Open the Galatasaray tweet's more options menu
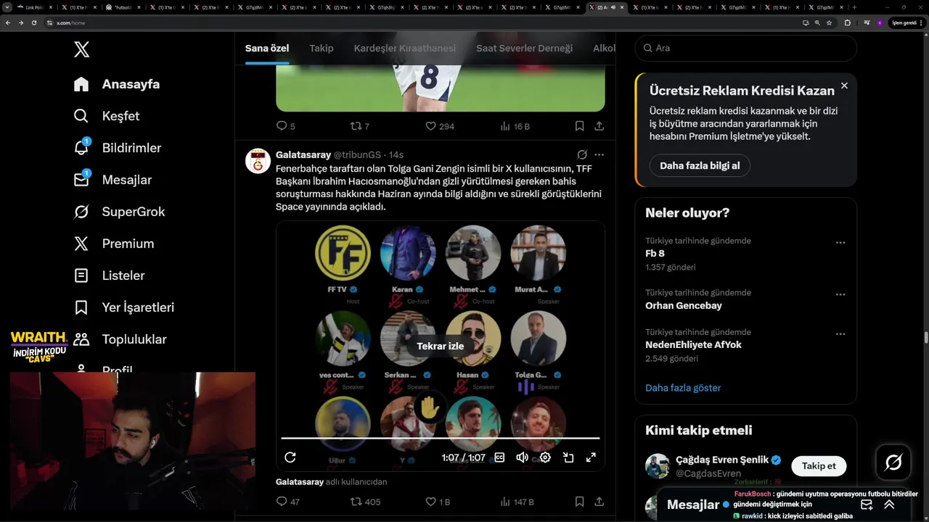The width and height of the screenshot is (929, 522). (x=599, y=154)
